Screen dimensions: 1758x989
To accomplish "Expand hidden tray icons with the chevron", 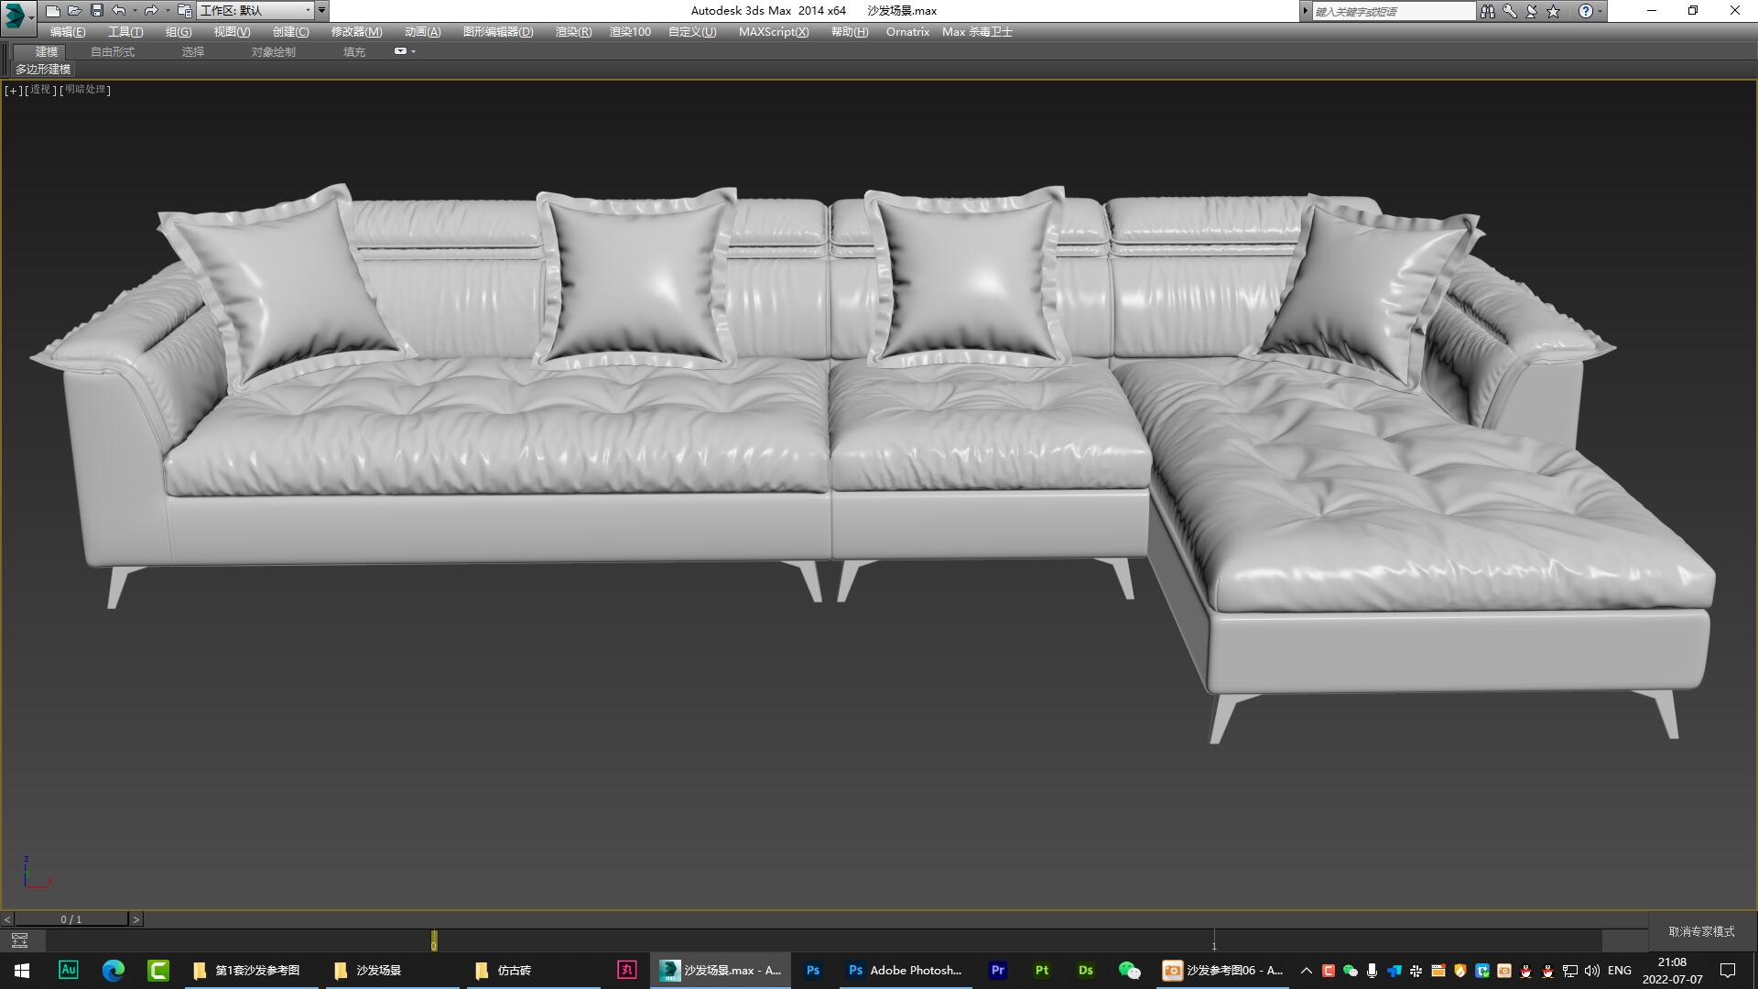I will coord(1307,971).
